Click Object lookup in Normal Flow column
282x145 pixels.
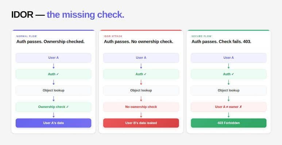[x=53, y=91]
